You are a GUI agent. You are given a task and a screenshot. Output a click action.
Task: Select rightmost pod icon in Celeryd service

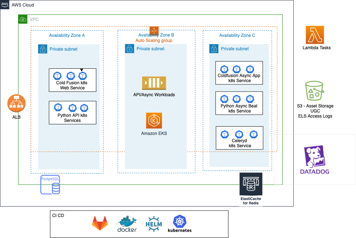(x=254, y=135)
